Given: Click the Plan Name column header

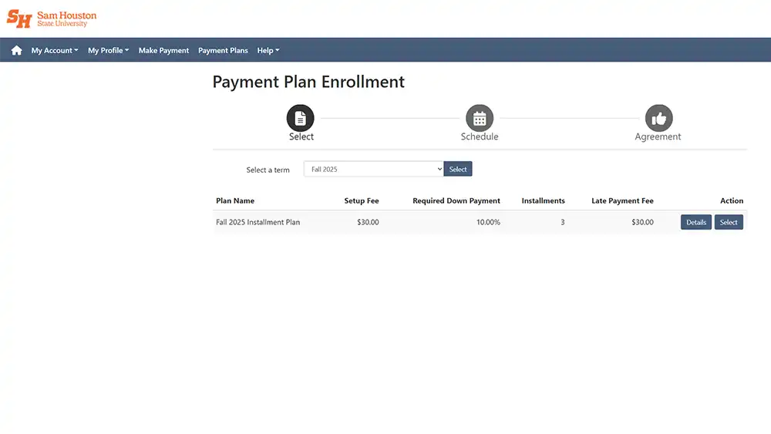Looking at the screenshot, I should point(235,200).
